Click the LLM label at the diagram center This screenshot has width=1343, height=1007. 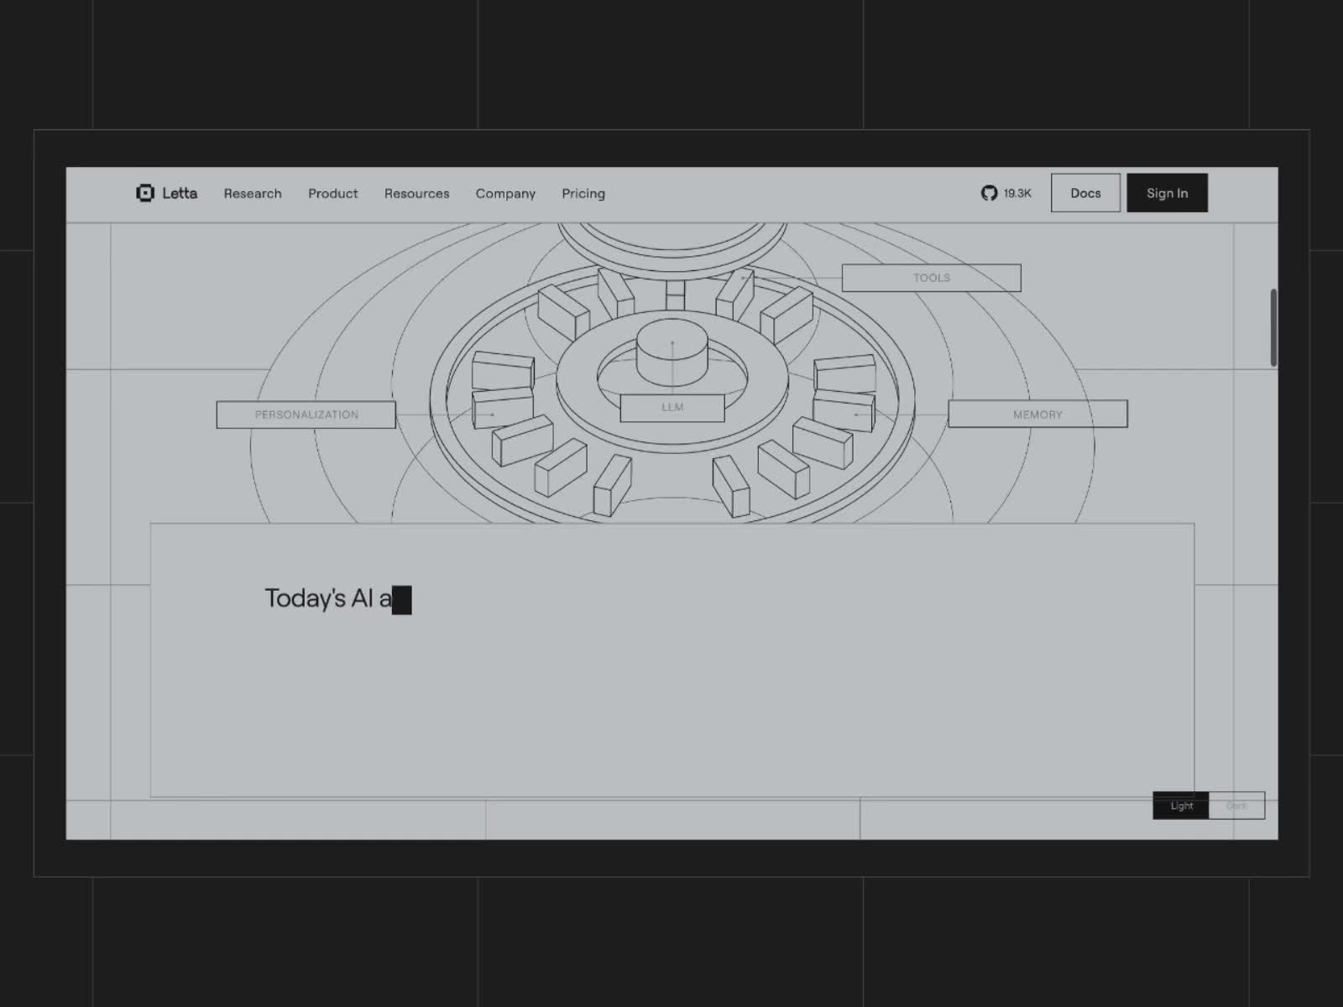pyautogui.click(x=672, y=407)
